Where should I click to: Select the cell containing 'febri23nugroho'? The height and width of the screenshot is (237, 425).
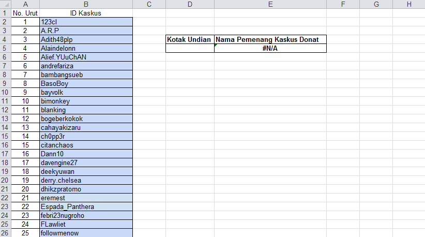pyautogui.click(x=86, y=216)
